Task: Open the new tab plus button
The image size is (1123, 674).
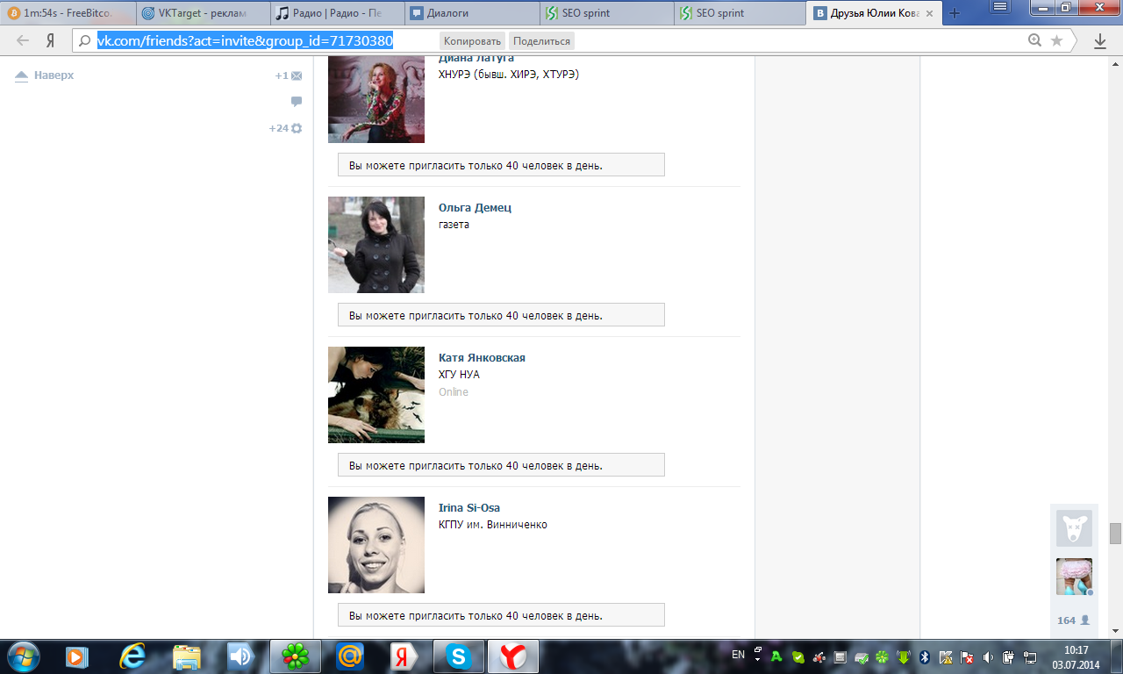Action: tap(955, 13)
